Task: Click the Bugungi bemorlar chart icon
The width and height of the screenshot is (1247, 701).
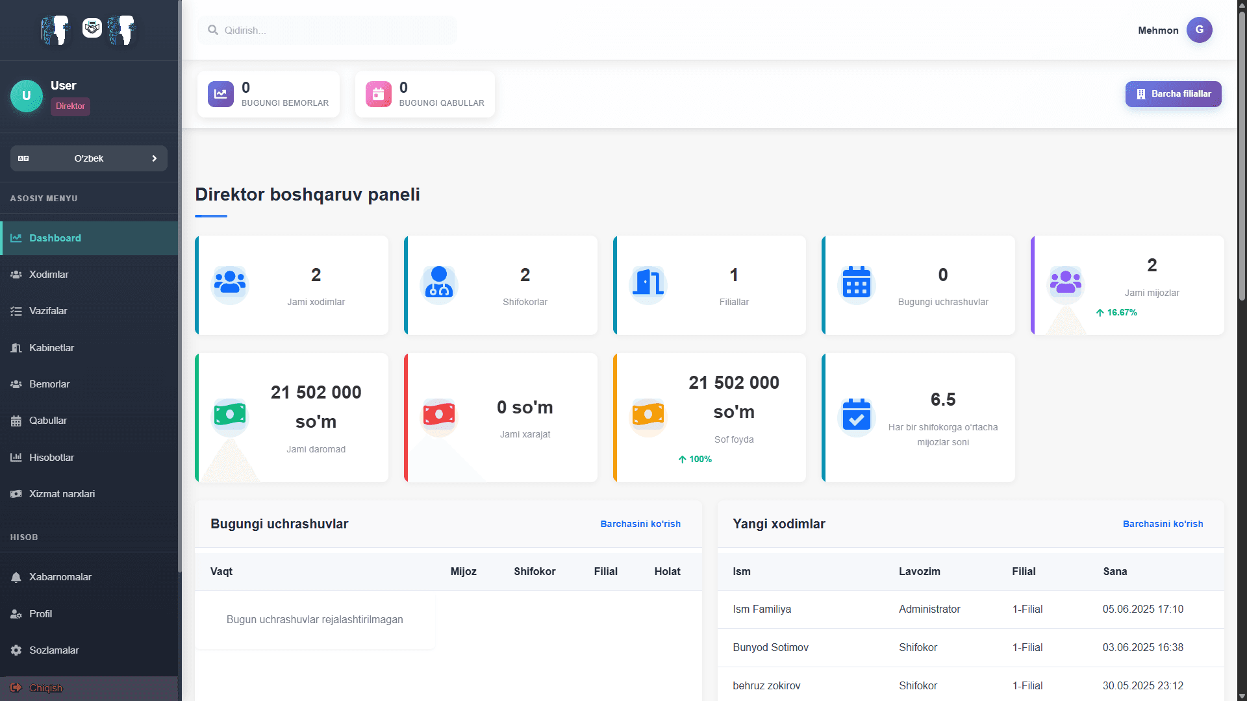Action: point(221,94)
